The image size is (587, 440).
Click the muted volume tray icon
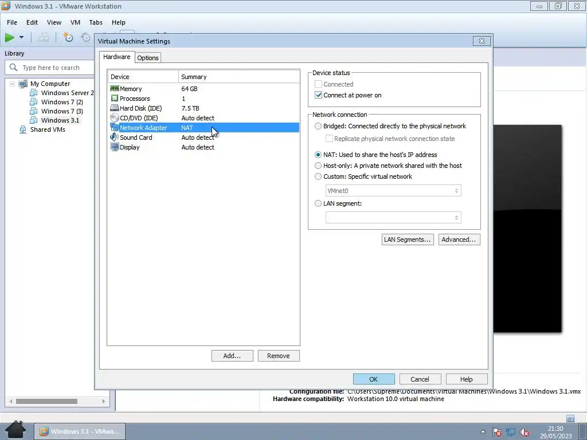[x=525, y=432]
